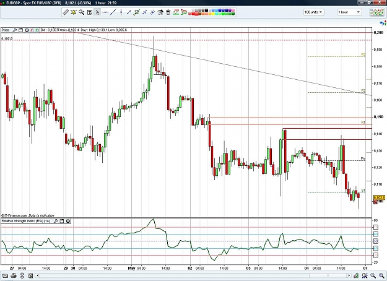Activate the magnifier zoom tool in toolbar
The width and height of the screenshot is (387, 281).
pos(82,12)
